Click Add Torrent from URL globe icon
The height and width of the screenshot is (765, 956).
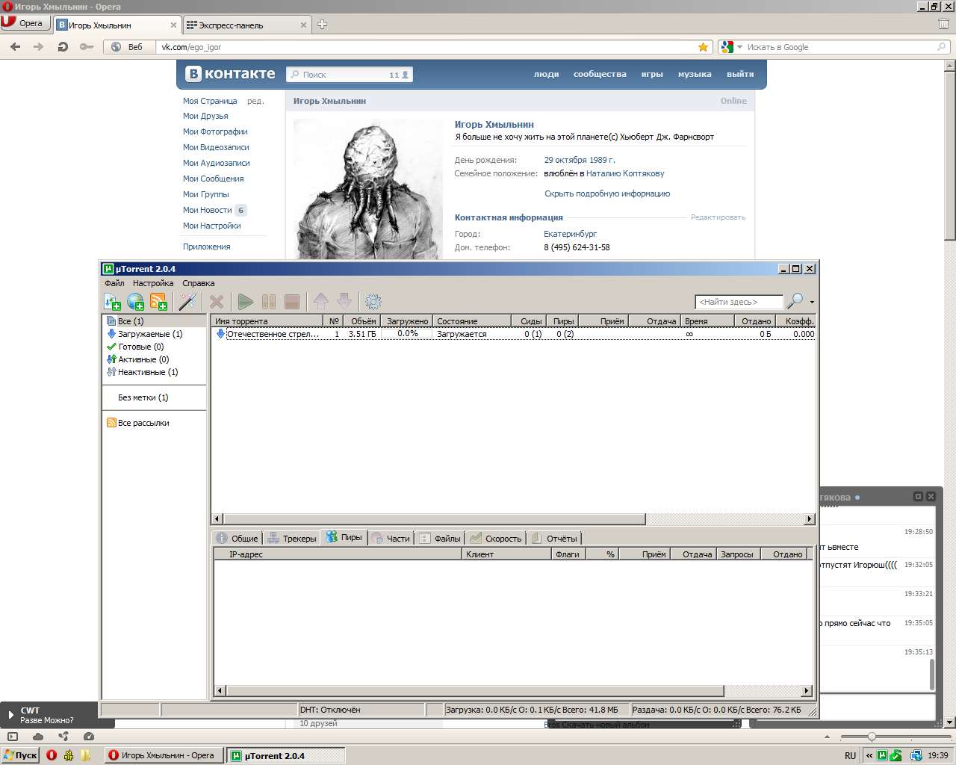coord(135,302)
